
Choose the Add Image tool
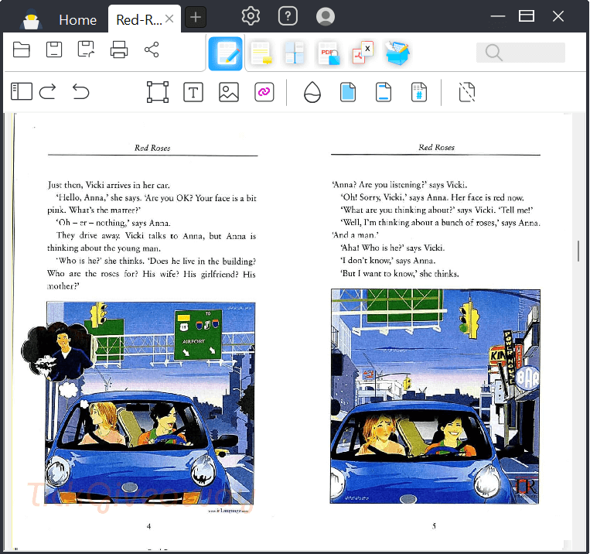pos(229,92)
